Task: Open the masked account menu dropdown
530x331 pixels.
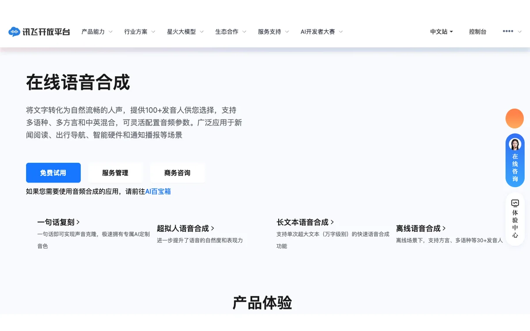Action: [x=512, y=32]
